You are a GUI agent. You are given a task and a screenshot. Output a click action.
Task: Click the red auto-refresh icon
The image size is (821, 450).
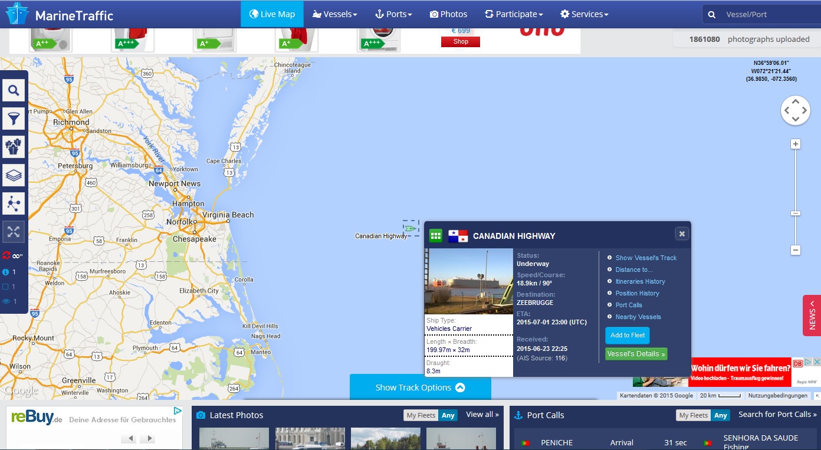(6, 256)
